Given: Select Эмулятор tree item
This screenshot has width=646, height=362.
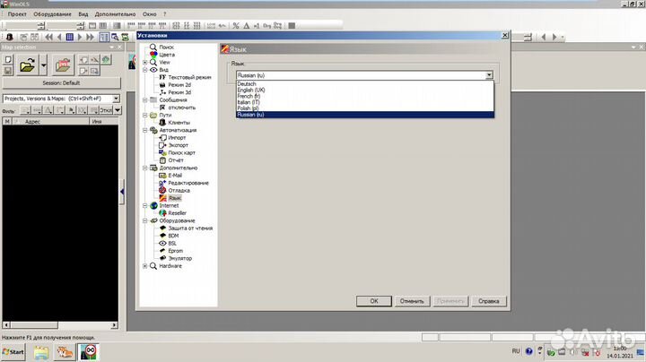Looking at the screenshot, I should coord(180,258).
